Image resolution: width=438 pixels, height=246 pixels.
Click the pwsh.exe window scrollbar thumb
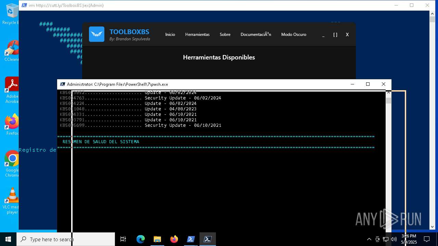pyautogui.click(x=388, y=100)
